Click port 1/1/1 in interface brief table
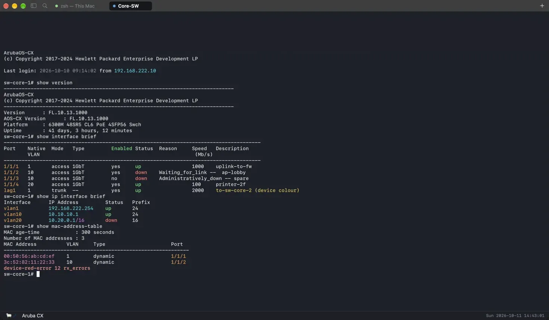Viewport: 549px width, 320px height. (x=11, y=166)
